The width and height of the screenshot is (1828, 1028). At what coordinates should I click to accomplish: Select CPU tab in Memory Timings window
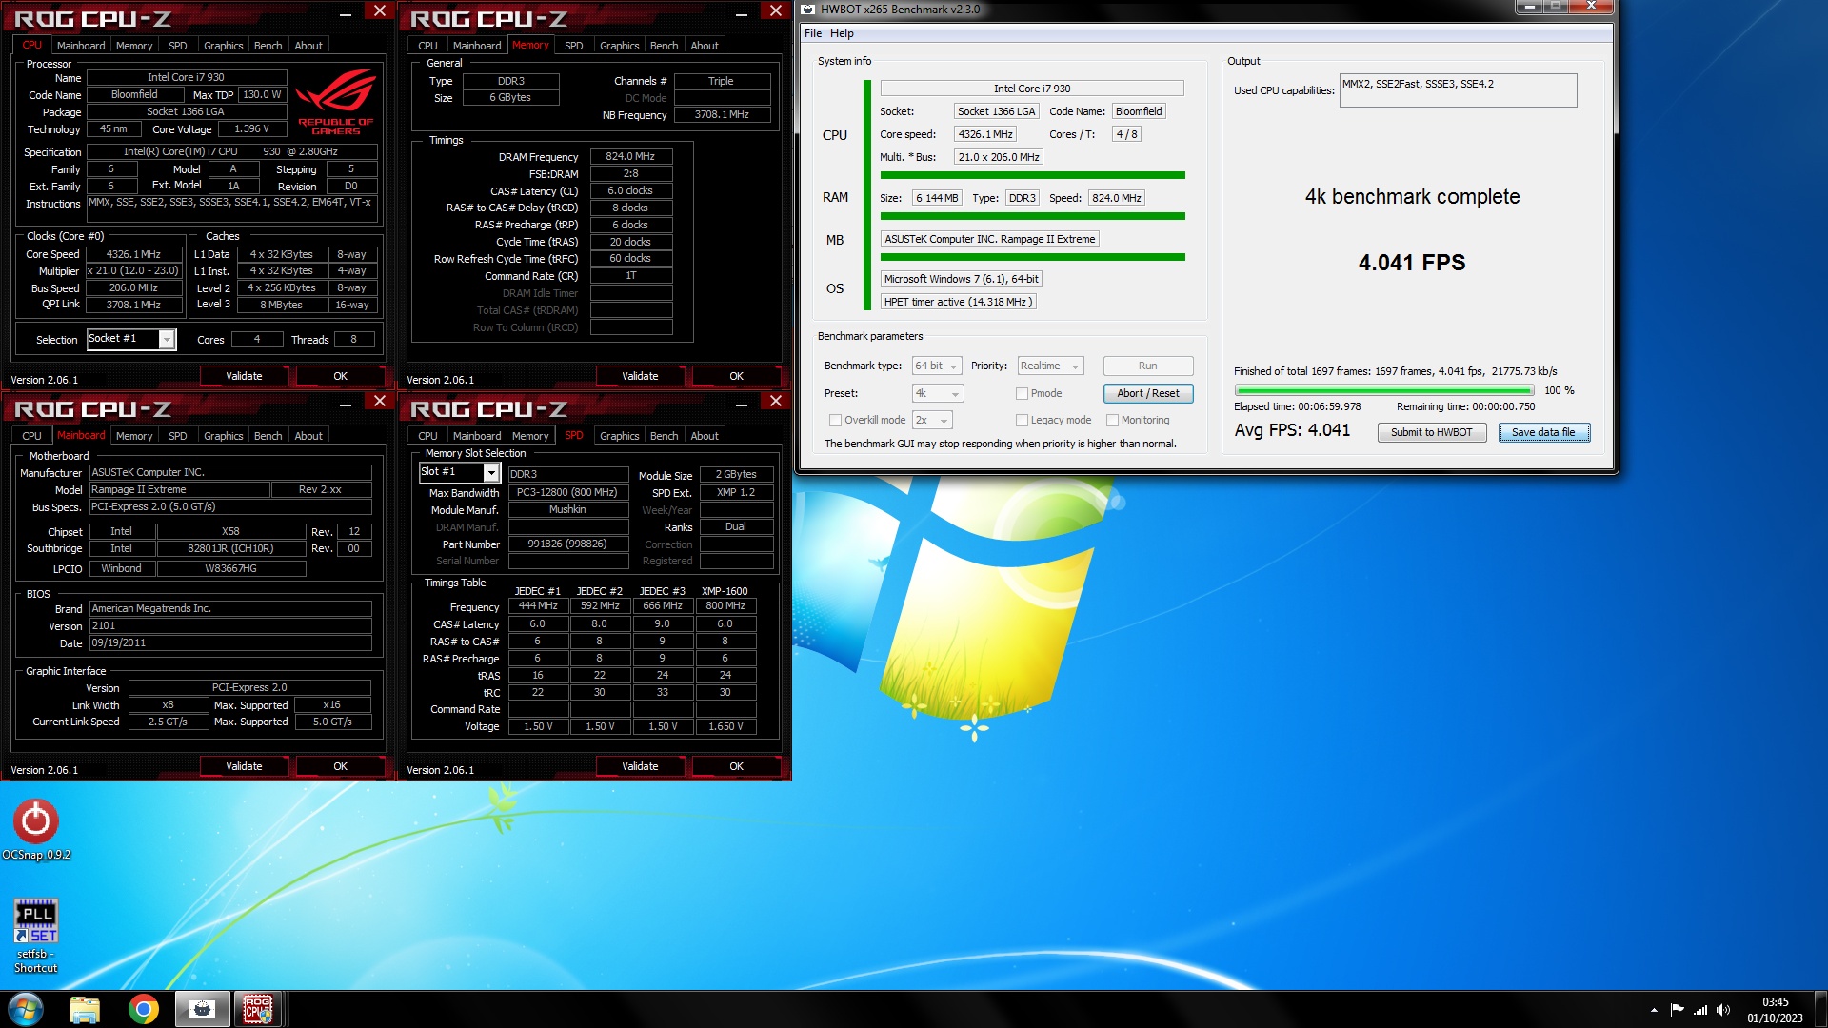pyautogui.click(x=428, y=46)
